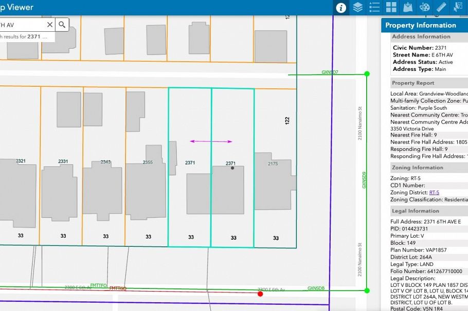Select the building labeled 2175
The width and height of the screenshot is (468, 311).
point(274,181)
